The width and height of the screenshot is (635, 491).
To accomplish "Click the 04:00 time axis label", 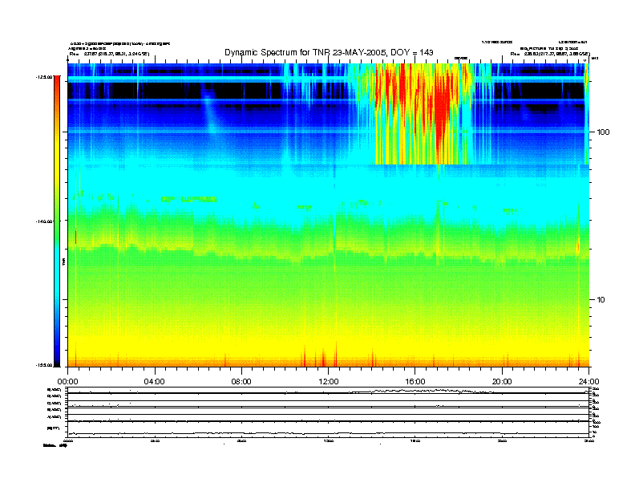I will (155, 382).
